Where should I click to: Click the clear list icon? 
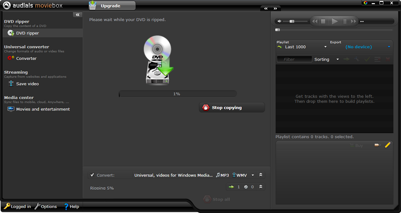point(378,60)
